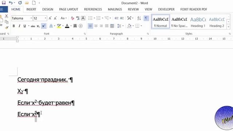Open the REVIEW tab
Screen dimensions: 233x131
tap(133, 9)
